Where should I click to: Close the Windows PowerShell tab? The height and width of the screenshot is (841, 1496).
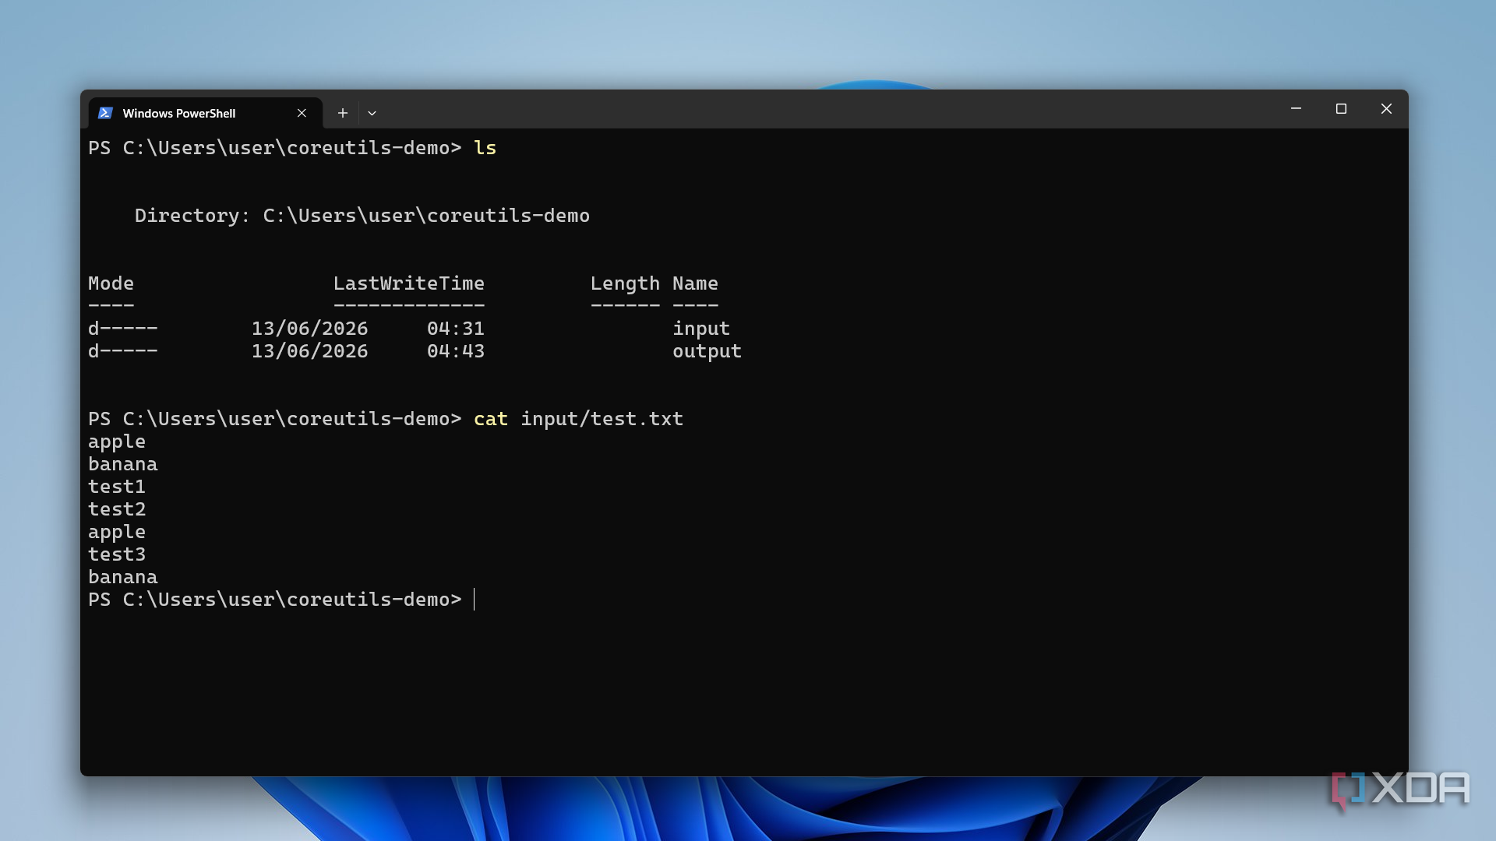click(x=302, y=113)
